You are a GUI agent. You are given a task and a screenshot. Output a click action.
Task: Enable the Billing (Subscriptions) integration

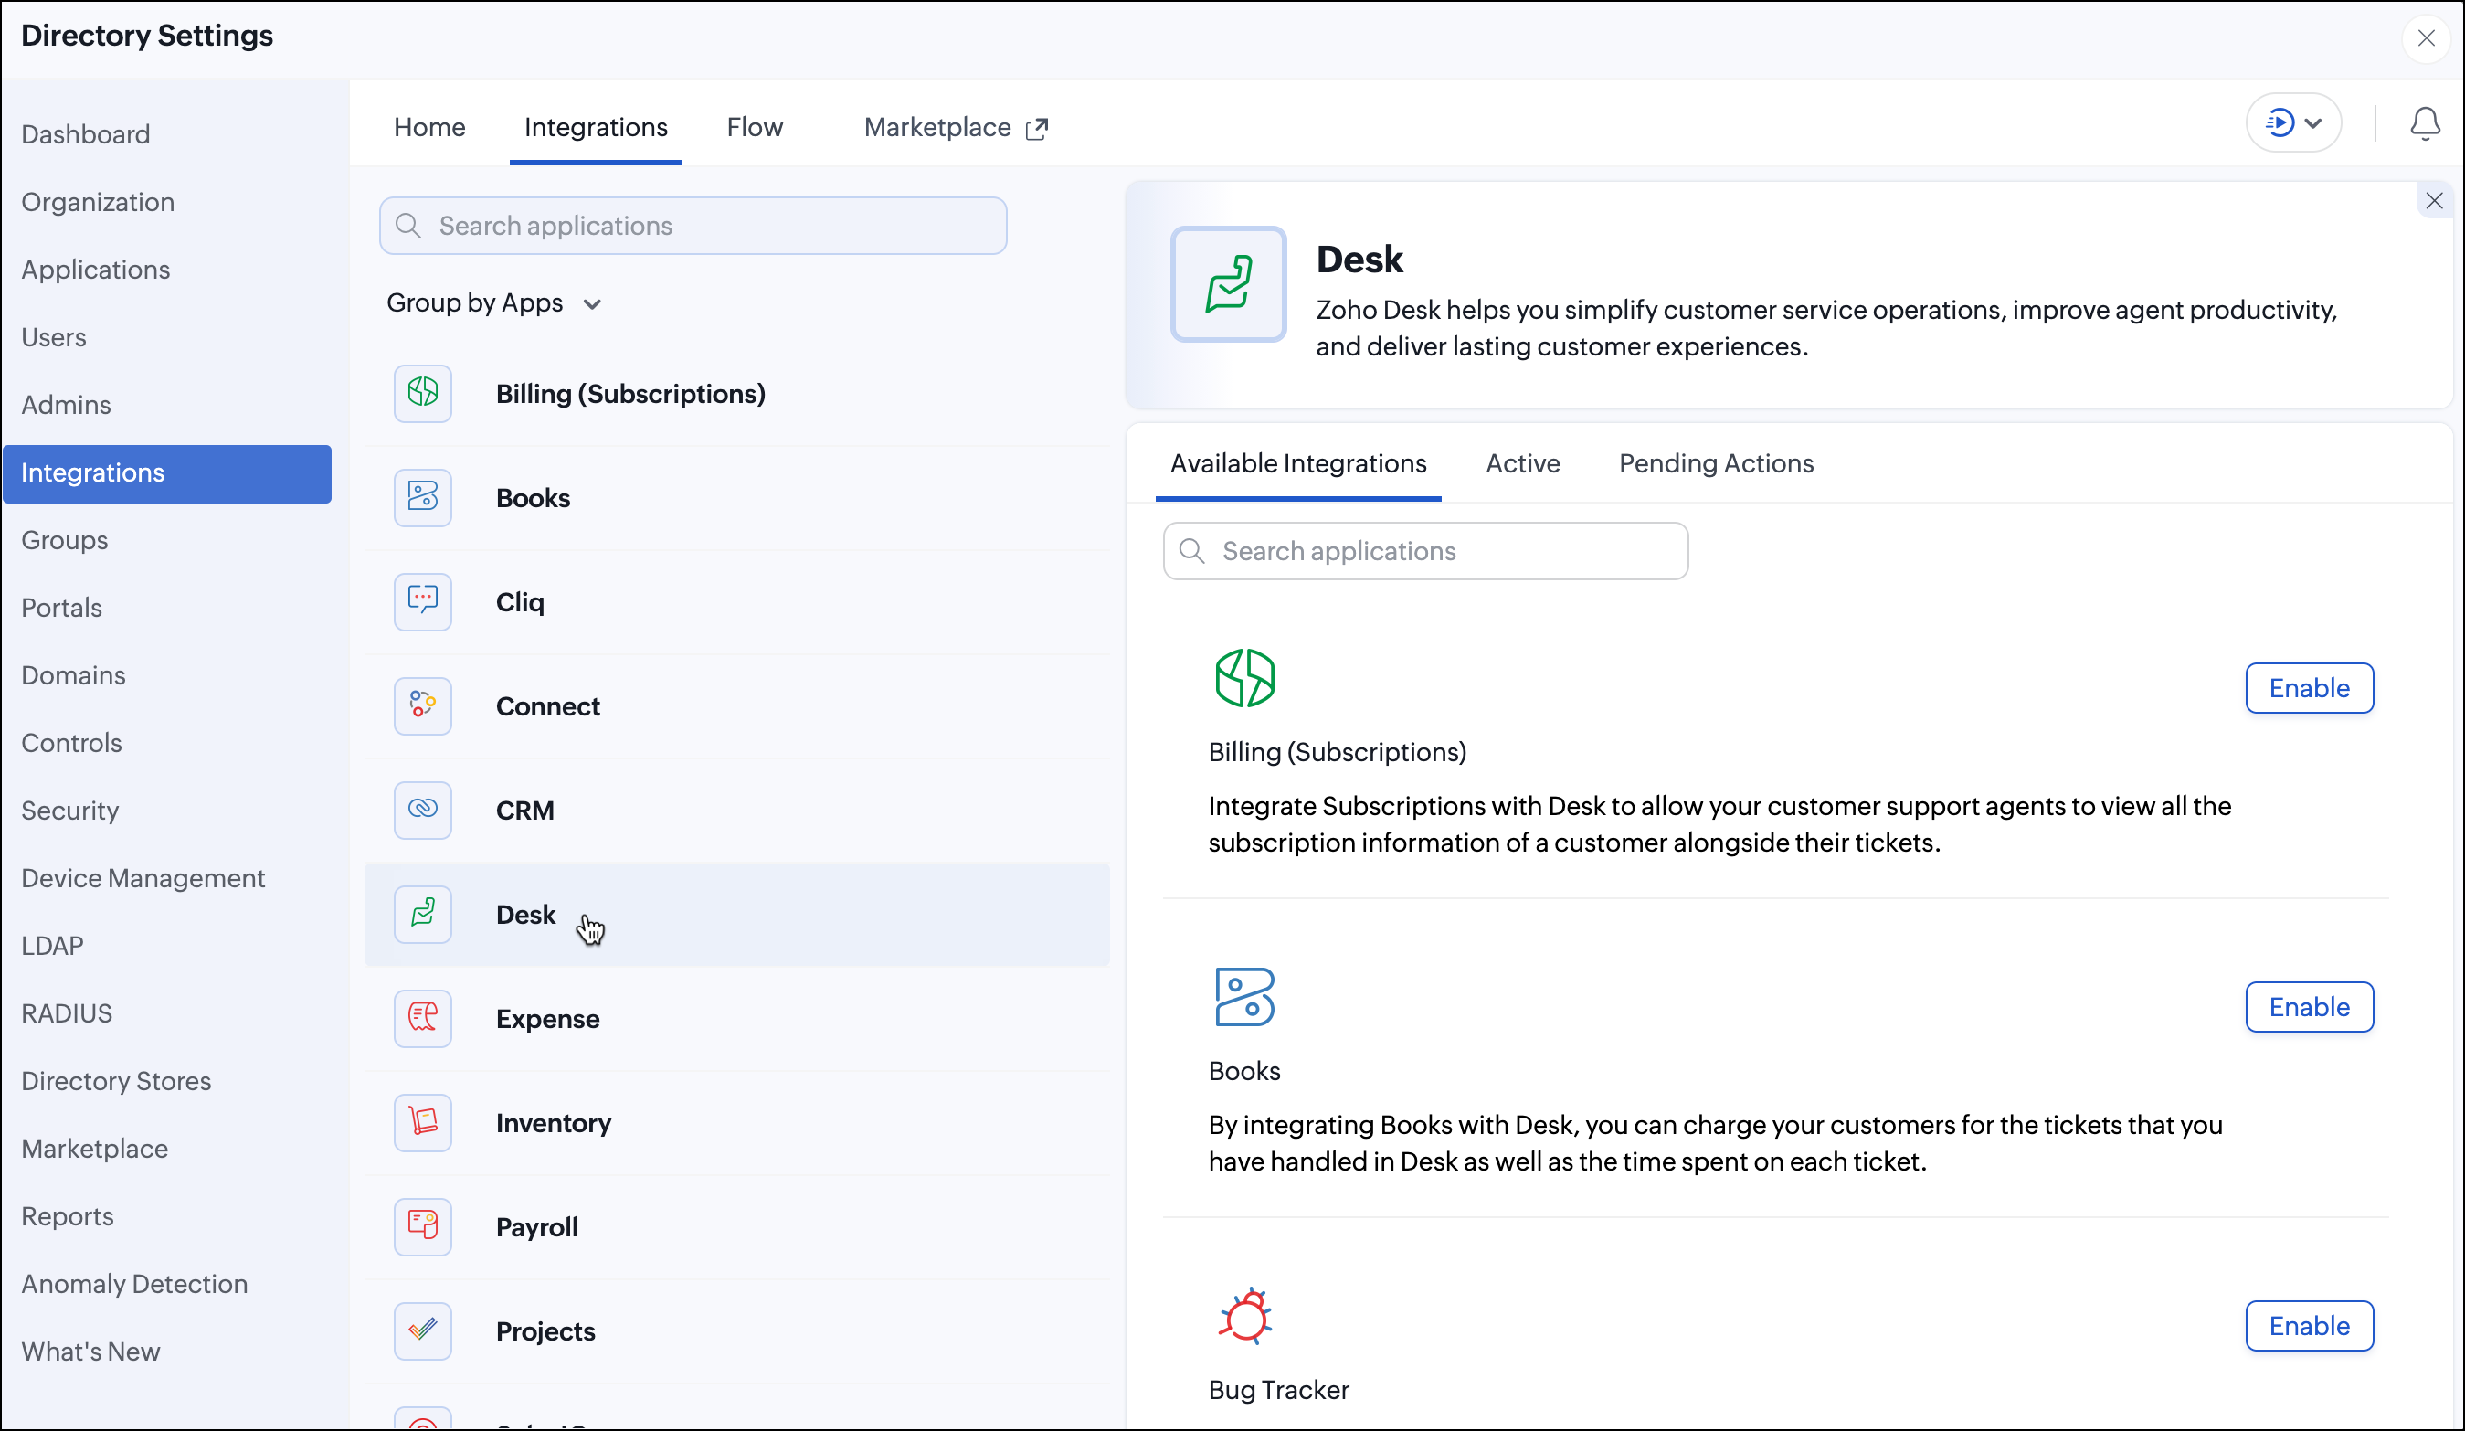click(x=2309, y=689)
